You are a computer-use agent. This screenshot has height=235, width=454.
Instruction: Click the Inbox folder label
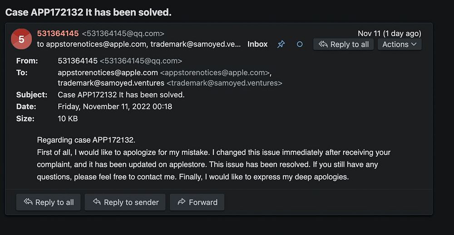(257, 44)
